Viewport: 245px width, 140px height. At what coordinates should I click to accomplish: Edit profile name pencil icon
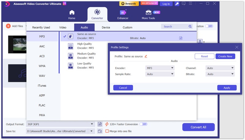[x=146, y=56]
